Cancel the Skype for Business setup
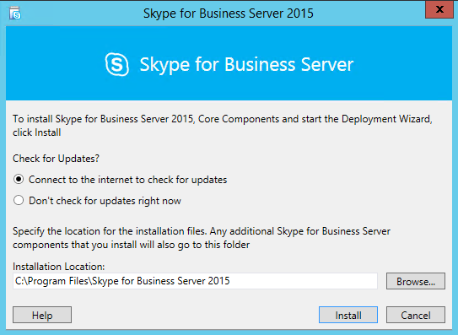The image size is (458, 335). click(416, 315)
